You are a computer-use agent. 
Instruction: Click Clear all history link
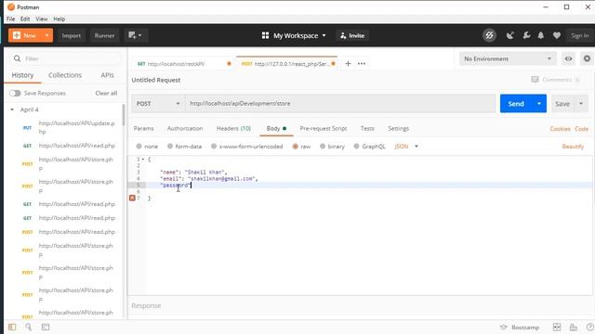(x=106, y=93)
